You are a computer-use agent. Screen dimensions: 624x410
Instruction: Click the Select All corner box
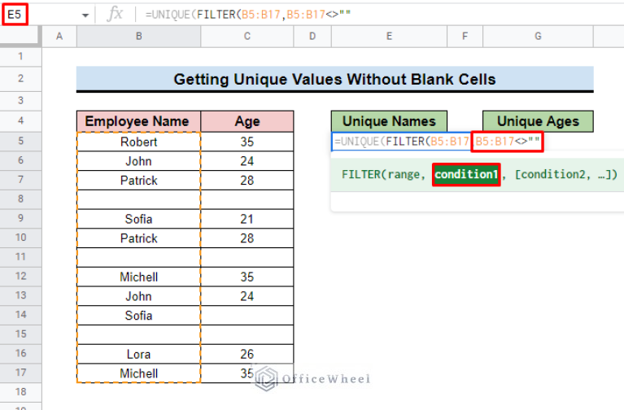coord(21,37)
